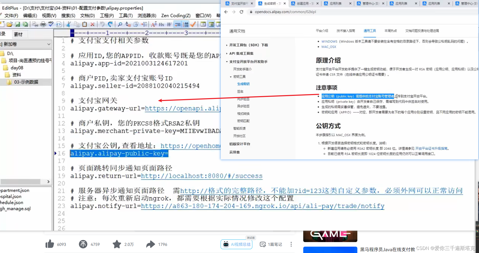This screenshot has width=479, height=253.
Task: Select 技术接入指南 navigation tab
Action: coord(346,31)
